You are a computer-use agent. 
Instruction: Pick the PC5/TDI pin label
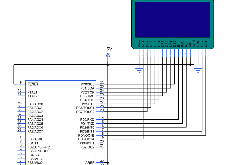pos(88,104)
